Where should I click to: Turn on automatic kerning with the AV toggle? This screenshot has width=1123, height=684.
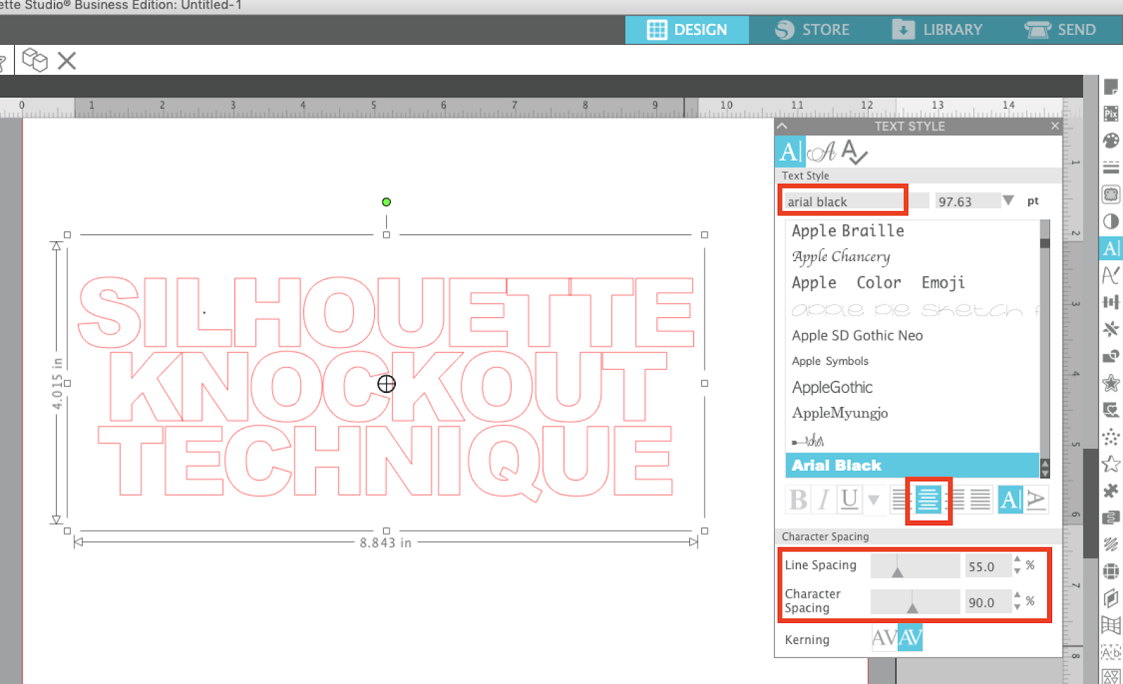tap(910, 638)
